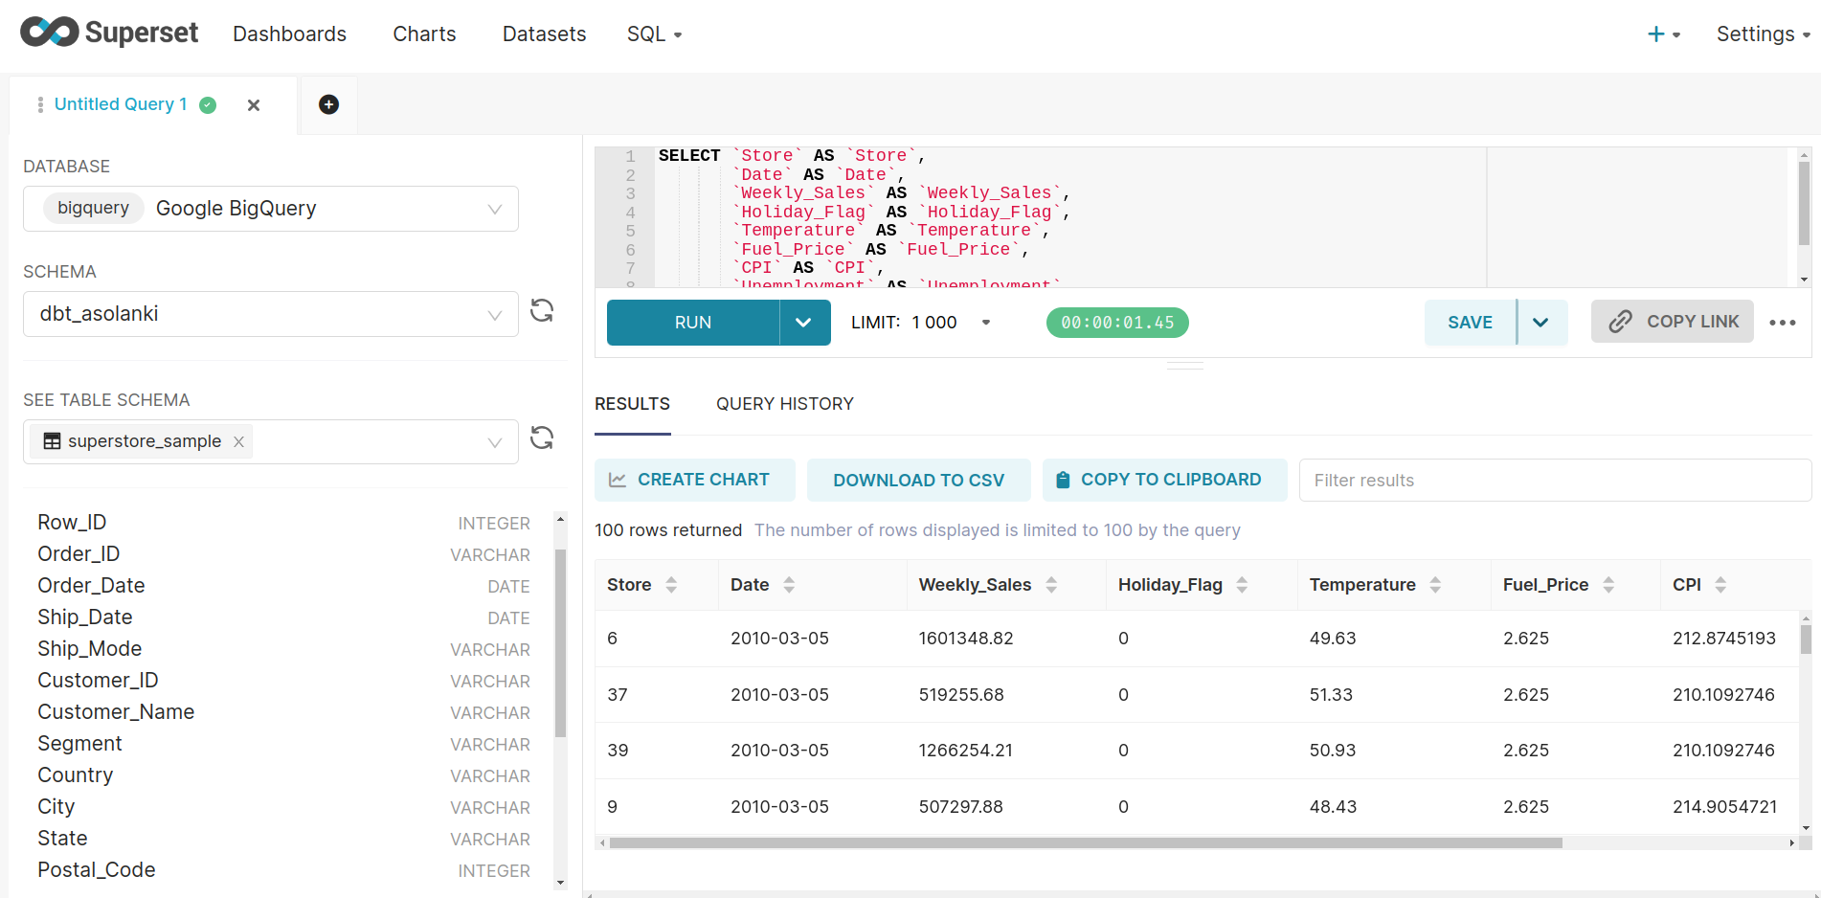
Task: Select the Untitled Query 1 tab
Action: coord(121,104)
